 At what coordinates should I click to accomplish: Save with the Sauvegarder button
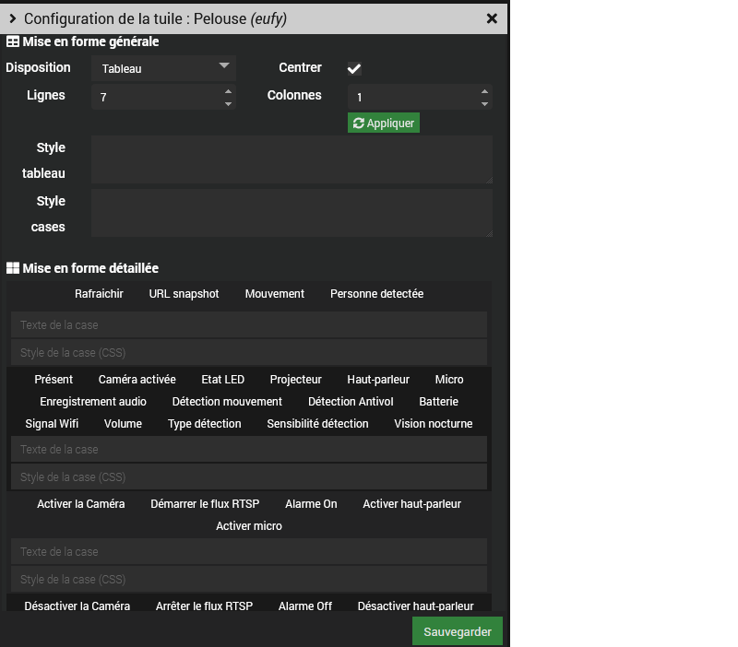tap(458, 631)
